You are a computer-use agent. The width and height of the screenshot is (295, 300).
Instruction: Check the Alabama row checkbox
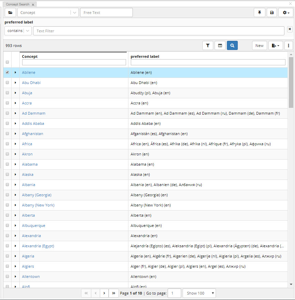pyautogui.click(x=7, y=164)
